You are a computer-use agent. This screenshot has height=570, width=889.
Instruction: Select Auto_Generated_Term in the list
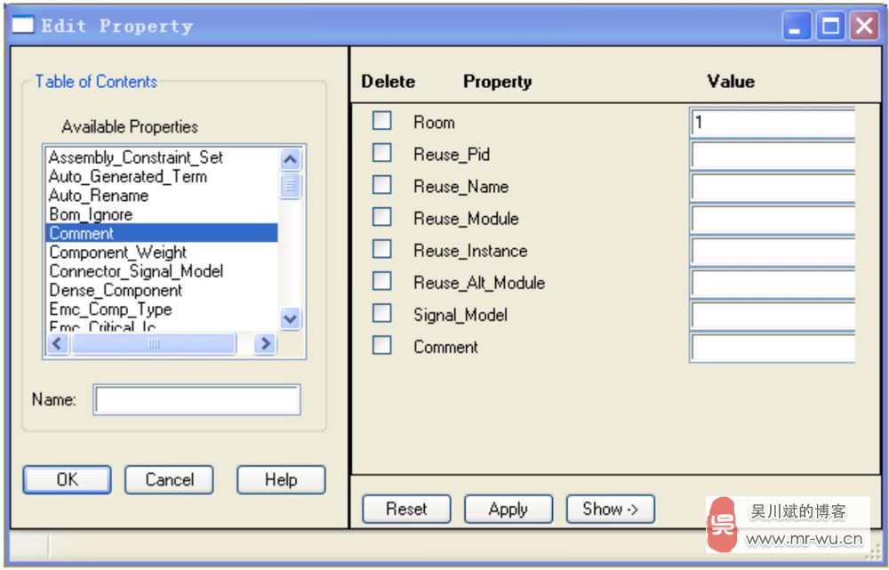pos(161,176)
